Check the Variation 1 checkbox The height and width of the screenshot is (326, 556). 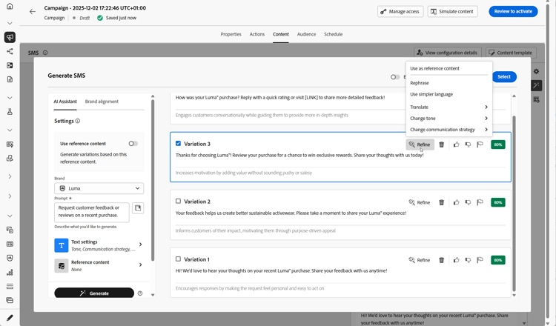pyautogui.click(x=178, y=259)
